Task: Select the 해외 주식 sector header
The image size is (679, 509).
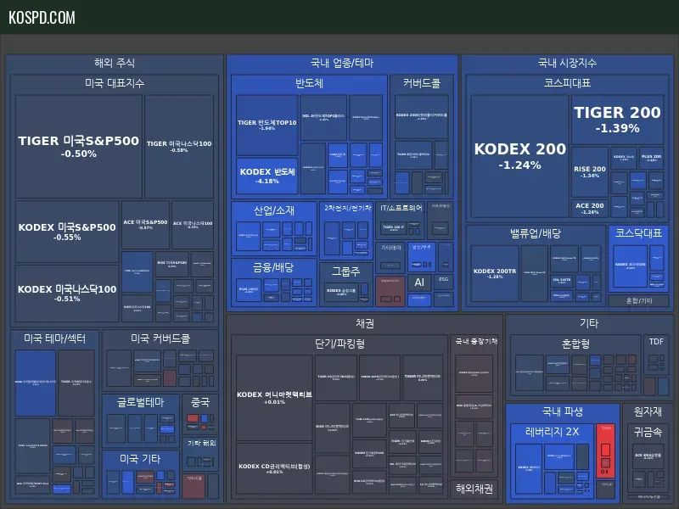Action: tap(115, 63)
